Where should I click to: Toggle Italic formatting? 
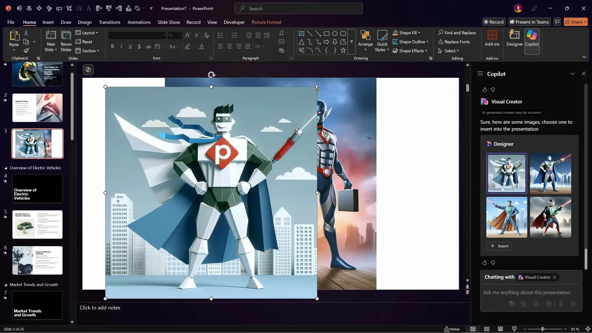121,47
